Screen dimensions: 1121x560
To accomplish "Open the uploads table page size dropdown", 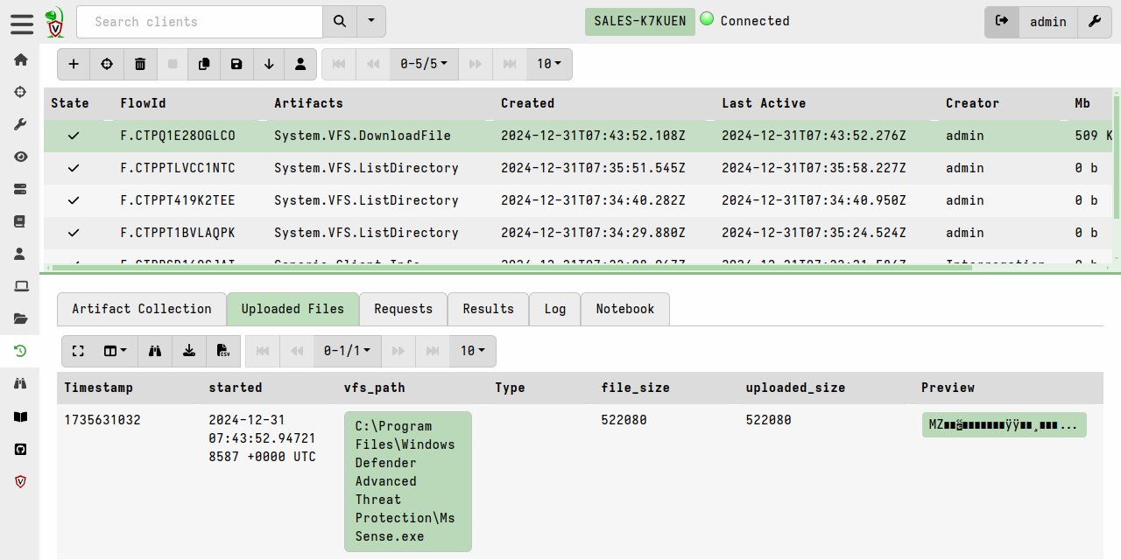I will click(473, 351).
